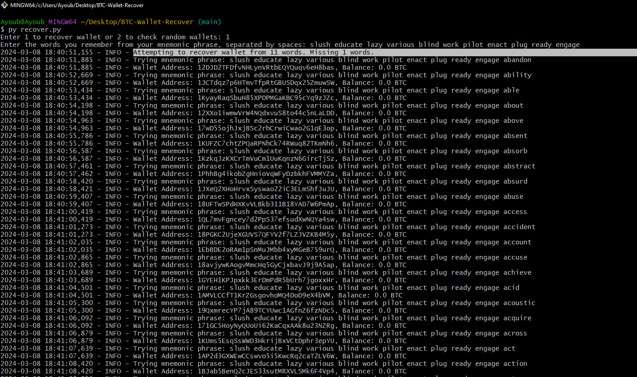
Task: Click the wallet address starting with 1KyayRaq
Action: 266,98
